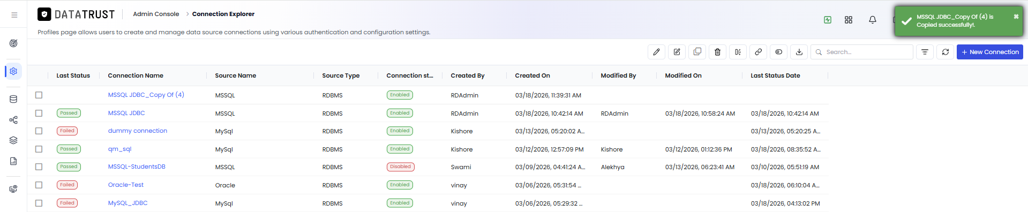Sort by Source Name column header

click(236, 75)
